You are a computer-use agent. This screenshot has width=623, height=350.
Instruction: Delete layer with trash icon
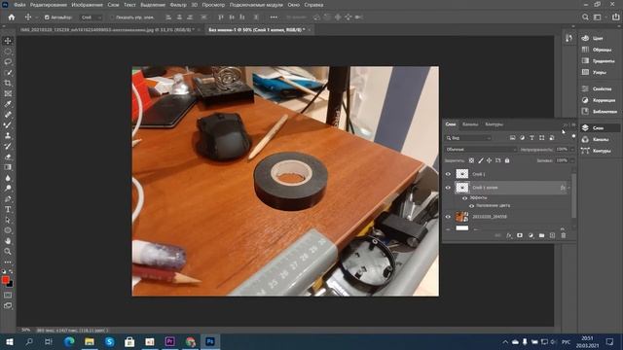tap(564, 235)
